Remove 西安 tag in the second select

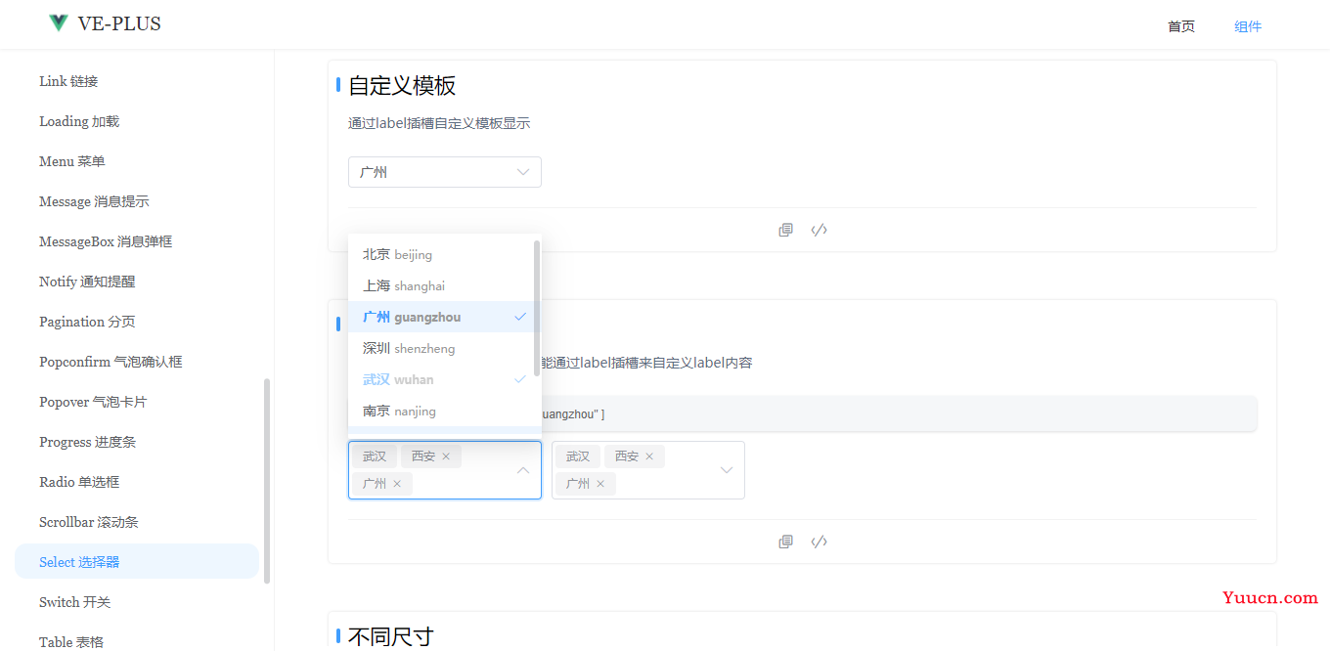tap(649, 456)
